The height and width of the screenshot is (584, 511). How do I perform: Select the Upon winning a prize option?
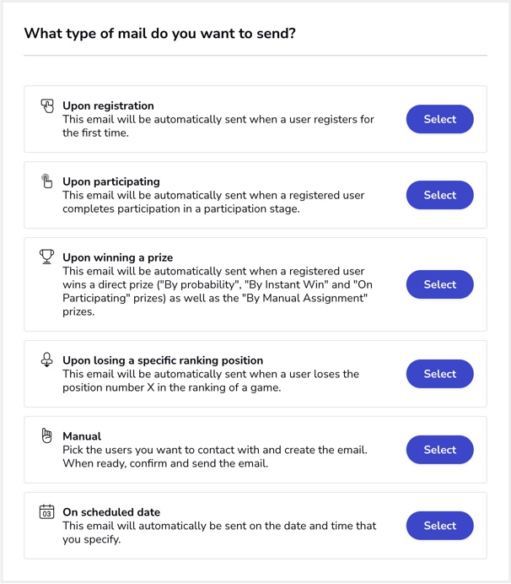tap(439, 284)
